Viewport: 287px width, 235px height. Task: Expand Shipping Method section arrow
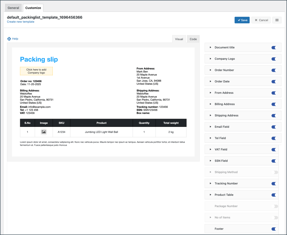click(x=211, y=172)
